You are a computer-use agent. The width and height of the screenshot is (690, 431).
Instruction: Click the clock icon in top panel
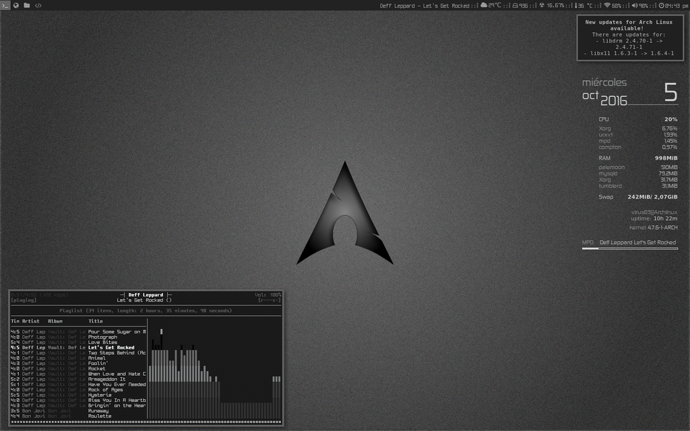coord(662,5)
